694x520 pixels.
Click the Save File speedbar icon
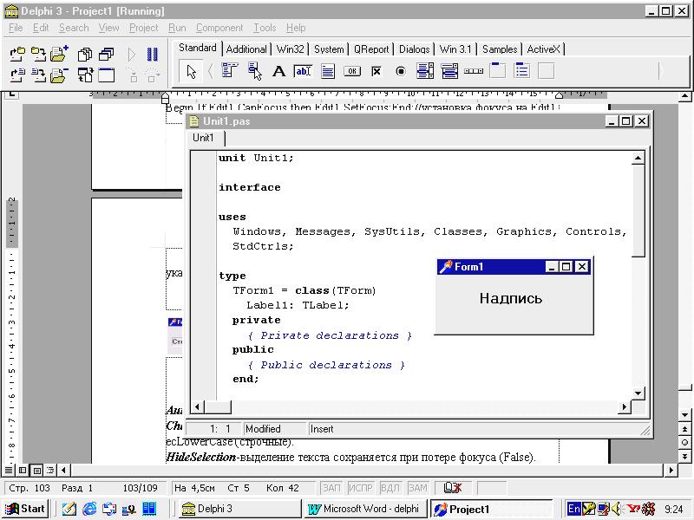[38, 75]
